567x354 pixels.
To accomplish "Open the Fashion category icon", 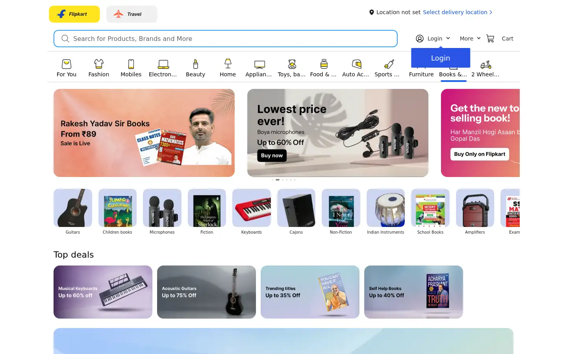I will pyautogui.click(x=99, y=64).
